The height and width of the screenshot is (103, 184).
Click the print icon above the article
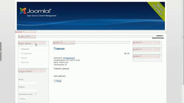coord(125,54)
